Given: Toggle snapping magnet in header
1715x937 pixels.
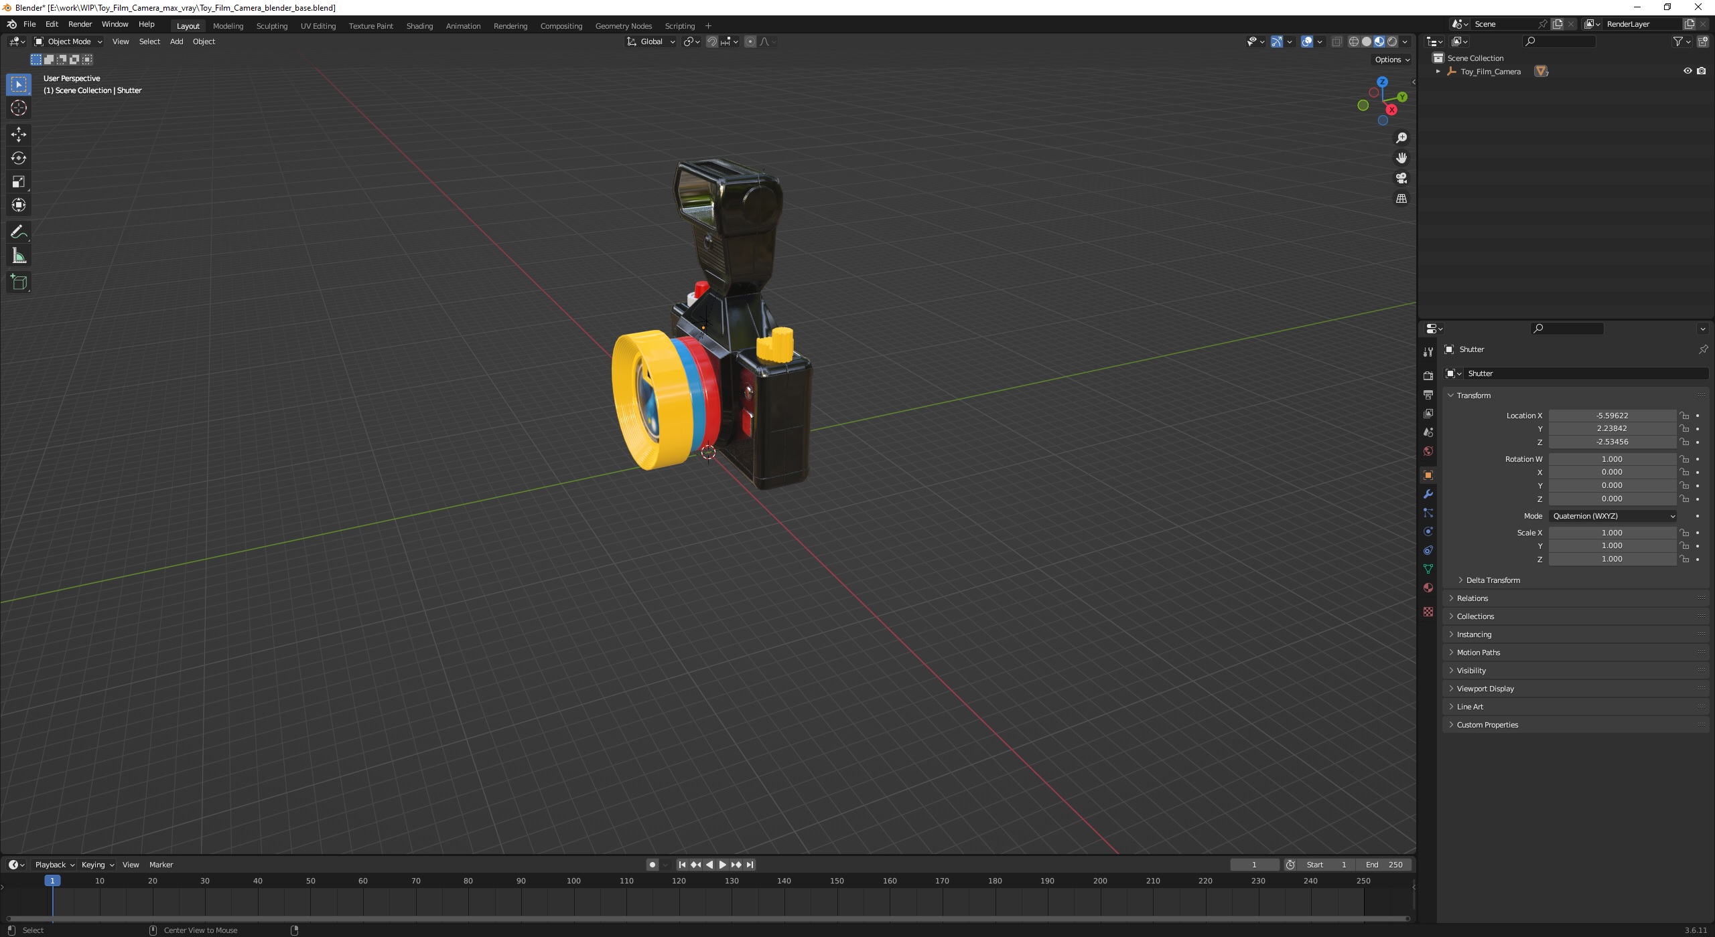Looking at the screenshot, I should click(712, 41).
